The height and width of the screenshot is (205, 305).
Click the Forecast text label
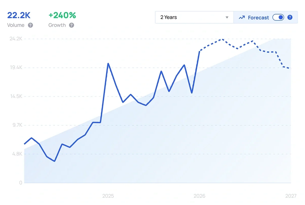pyautogui.click(x=258, y=17)
